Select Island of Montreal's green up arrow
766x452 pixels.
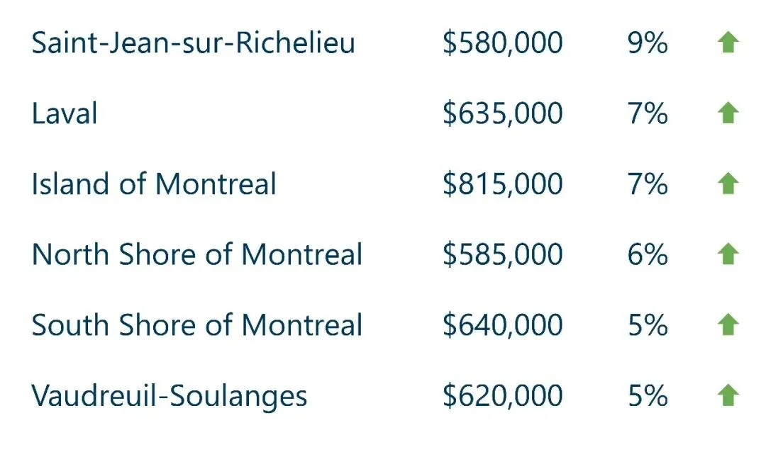point(728,184)
